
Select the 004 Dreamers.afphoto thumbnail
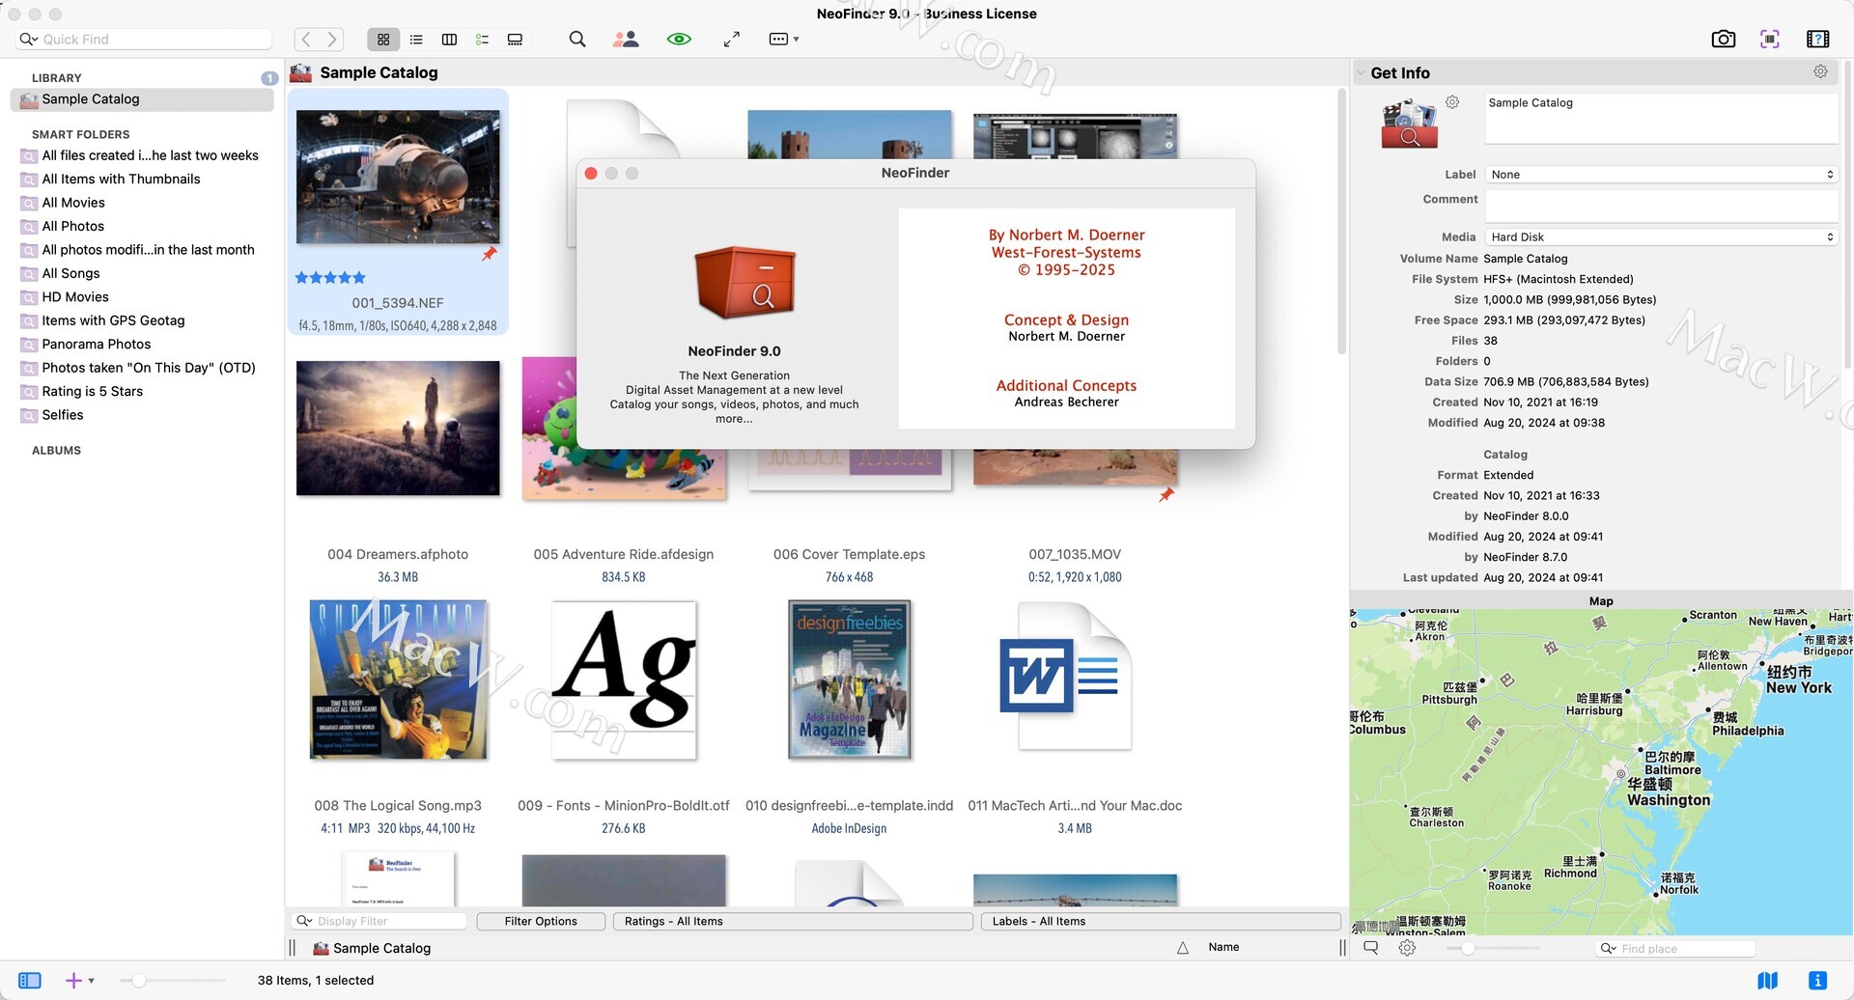398,429
